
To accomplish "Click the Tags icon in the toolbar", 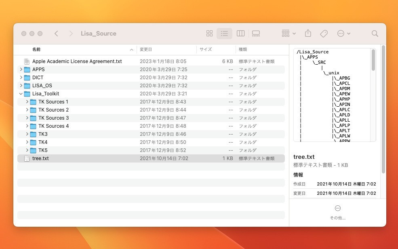I will [324, 33].
